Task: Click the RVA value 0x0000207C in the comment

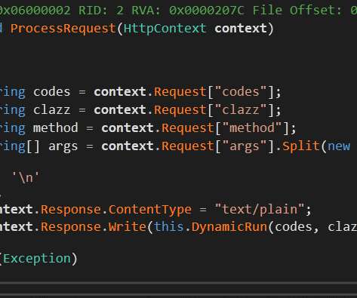Action: (207, 10)
